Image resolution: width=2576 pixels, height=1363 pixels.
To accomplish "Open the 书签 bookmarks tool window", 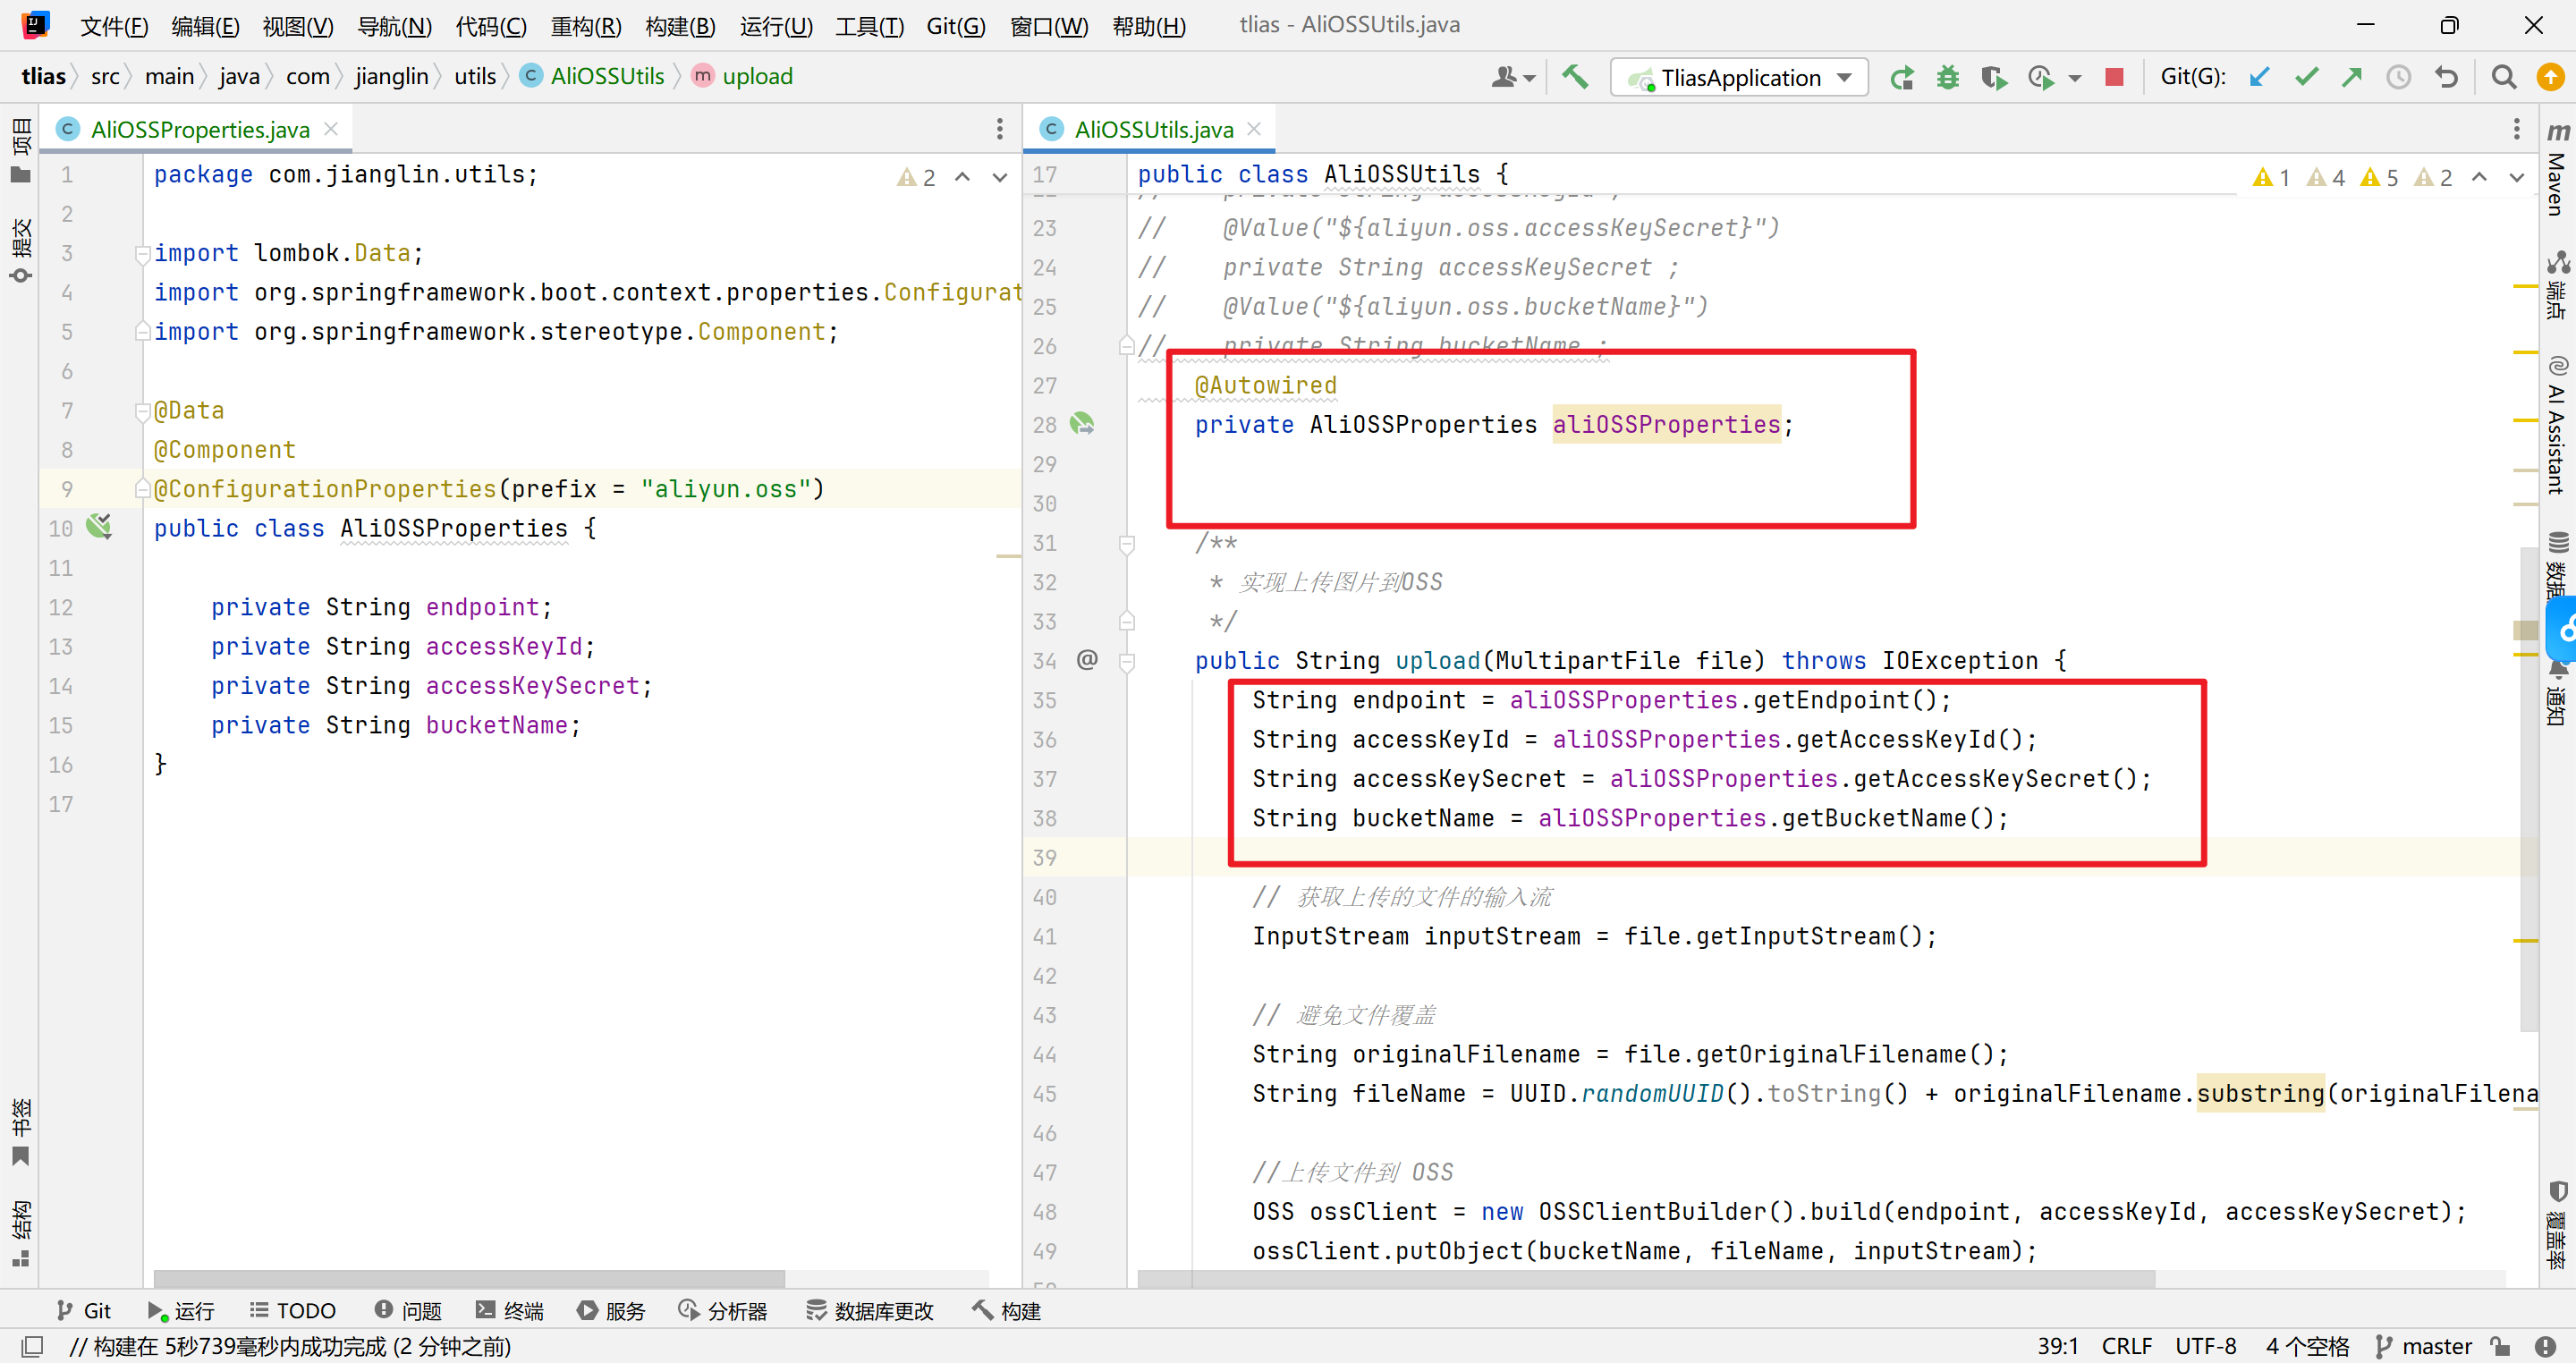I will [20, 1132].
